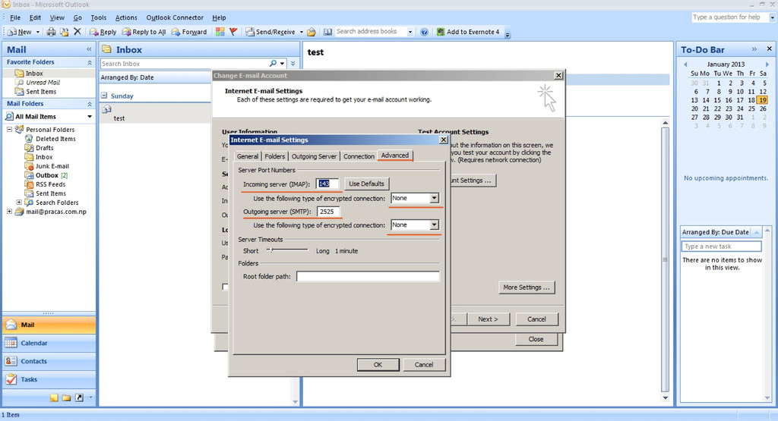Click the Delete X toolbar icon

point(77,32)
